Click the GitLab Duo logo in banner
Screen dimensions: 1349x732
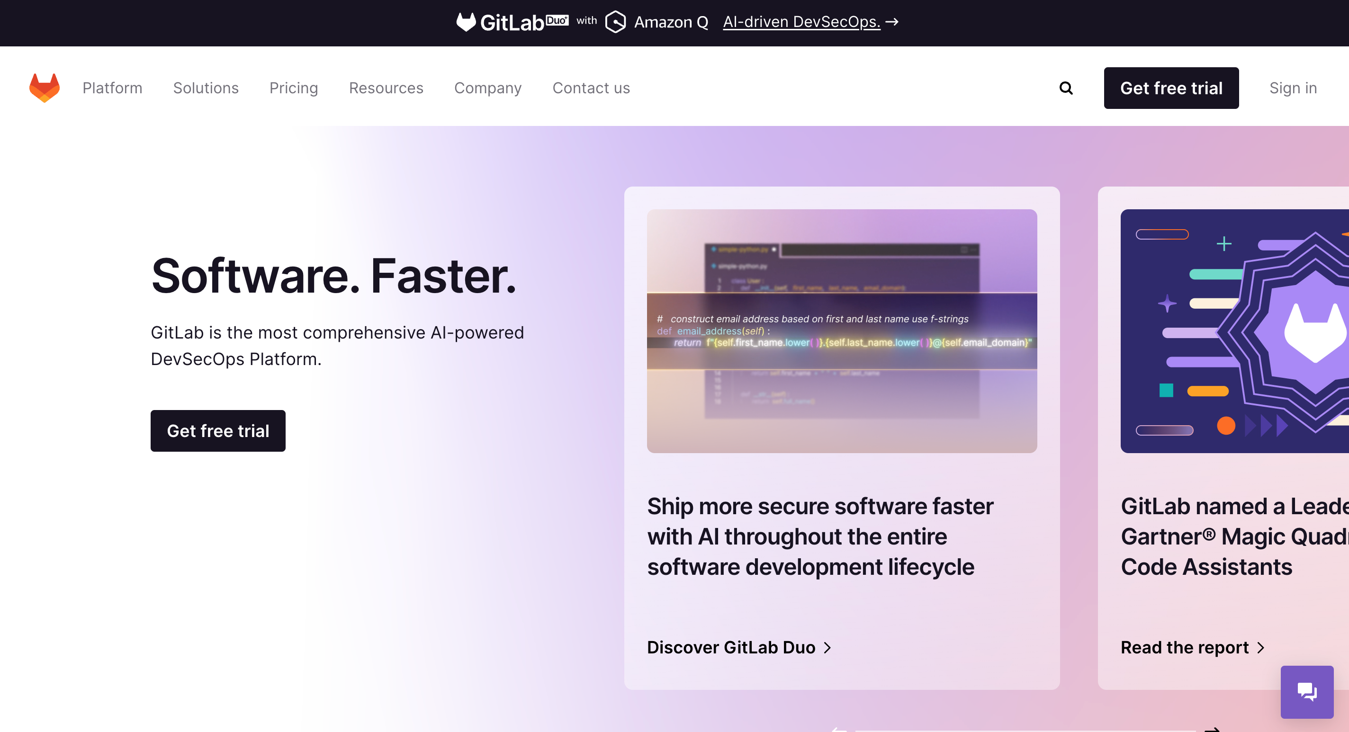coord(512,23)
